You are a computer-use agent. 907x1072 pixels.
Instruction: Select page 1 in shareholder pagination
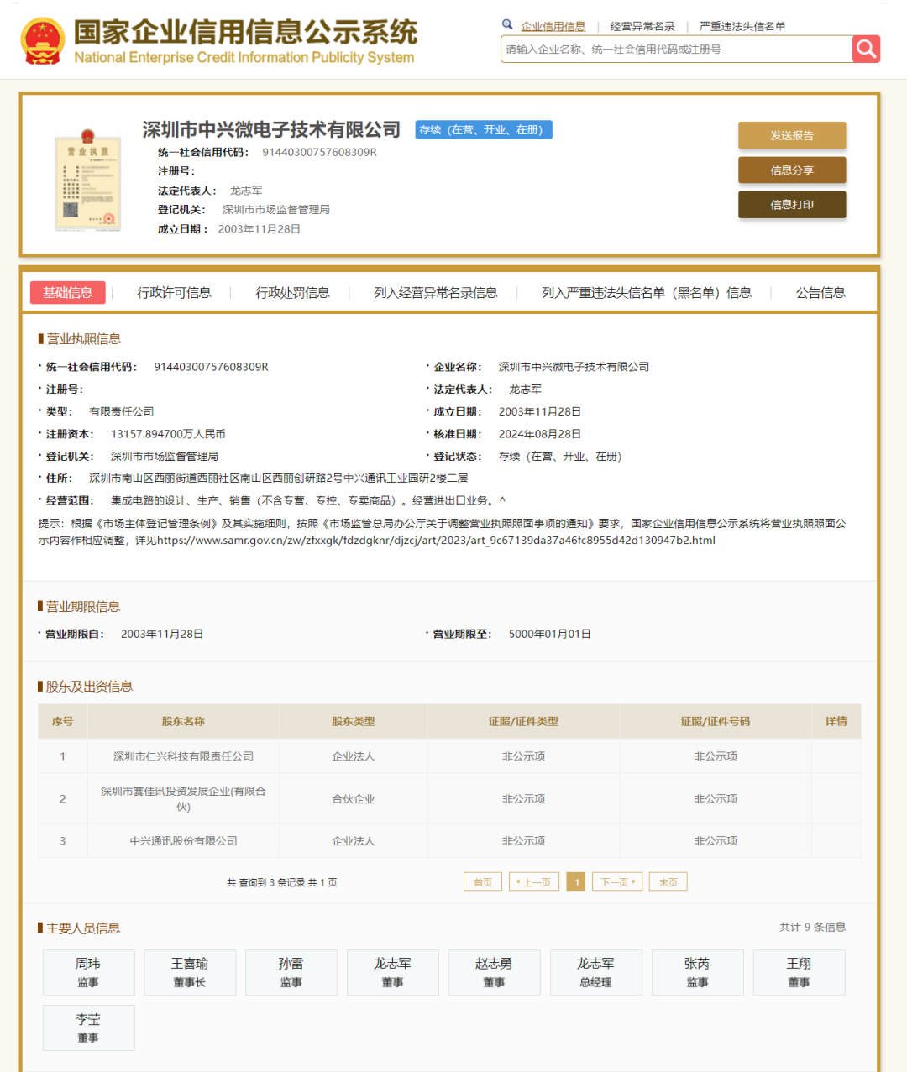pos(576,881)
